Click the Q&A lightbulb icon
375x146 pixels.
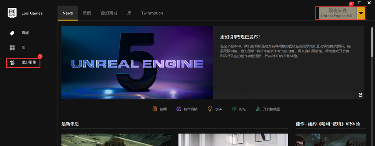(x=210, y=109)
